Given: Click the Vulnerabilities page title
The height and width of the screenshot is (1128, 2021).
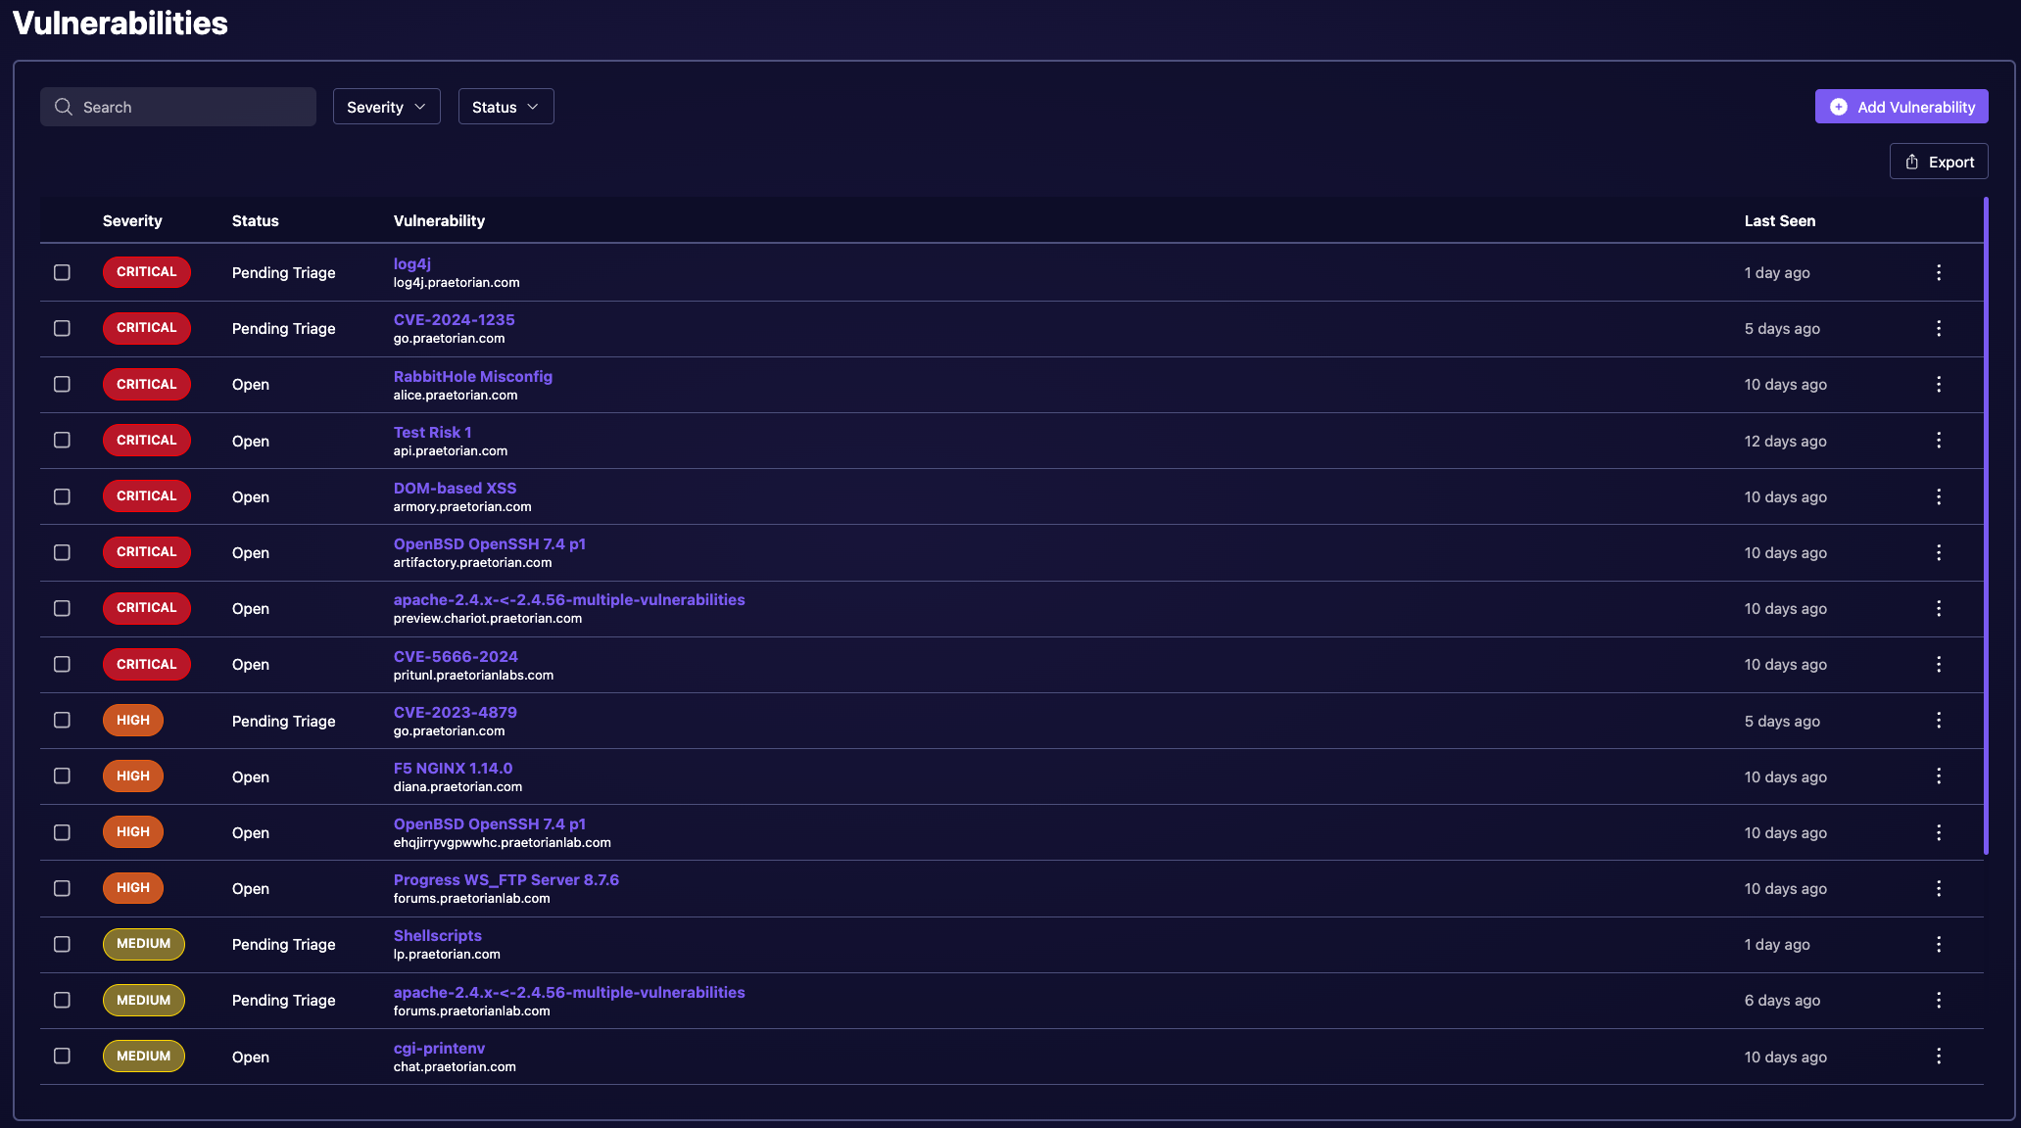Looking at the screenshot, I should pos(120,23).
